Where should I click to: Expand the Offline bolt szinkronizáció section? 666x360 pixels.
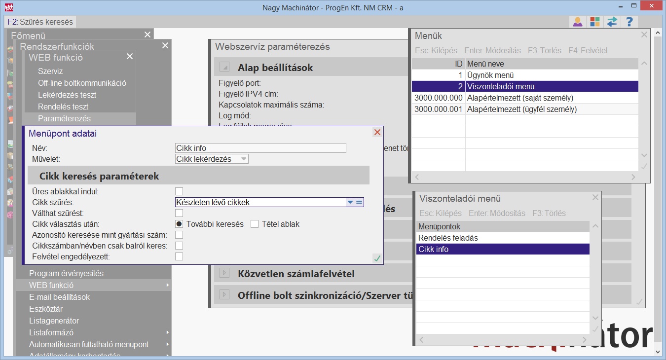pos(224,295)
